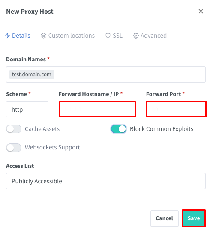Enable the Cache Assets switch
The image size is (213, 233).
pyautogui.click(x=14, y=129)
